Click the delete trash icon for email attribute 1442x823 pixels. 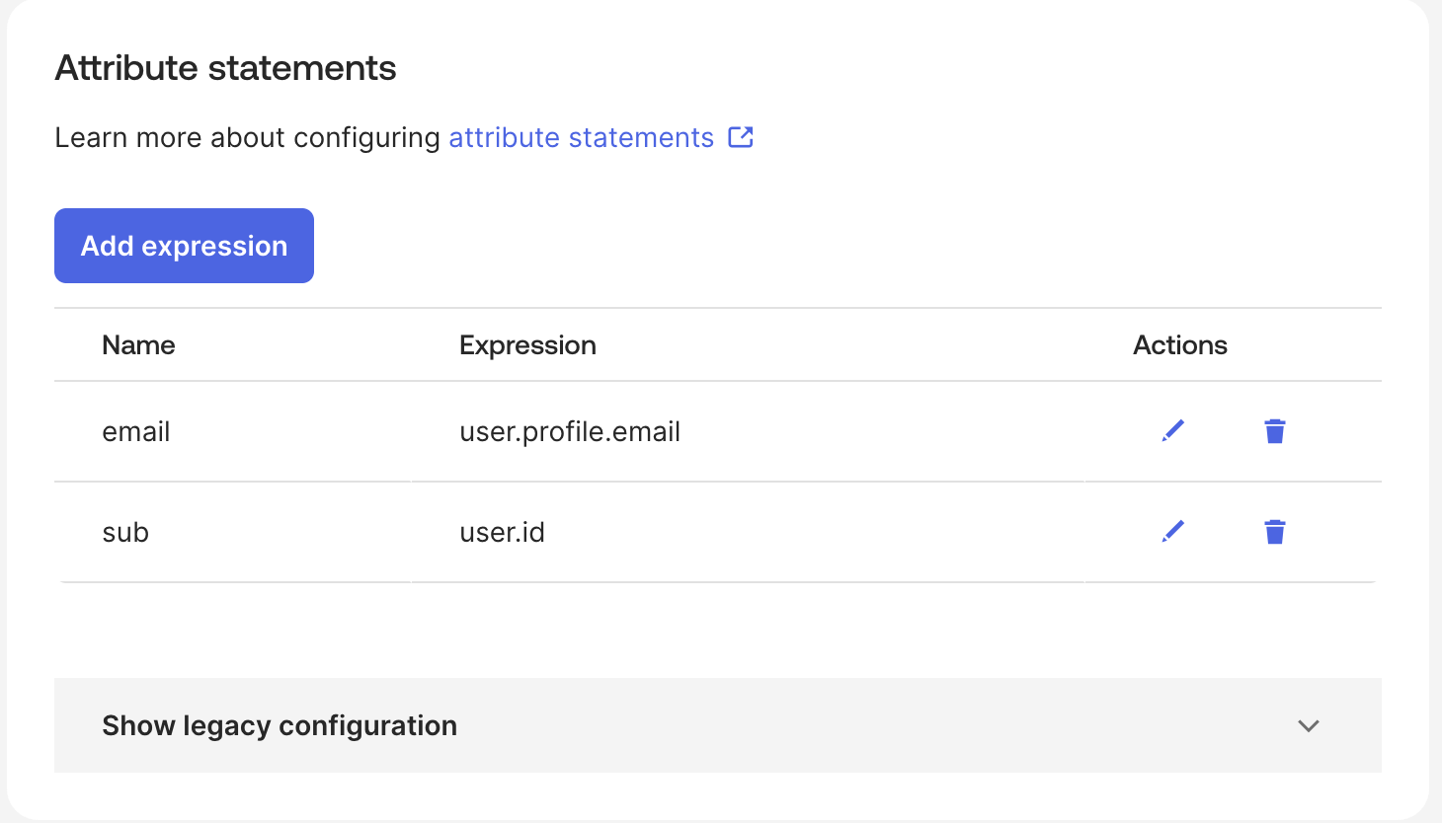click(x=1274, y=430)
